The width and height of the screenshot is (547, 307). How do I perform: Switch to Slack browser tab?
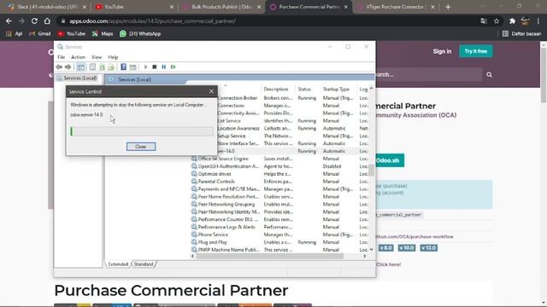(47, 7)
